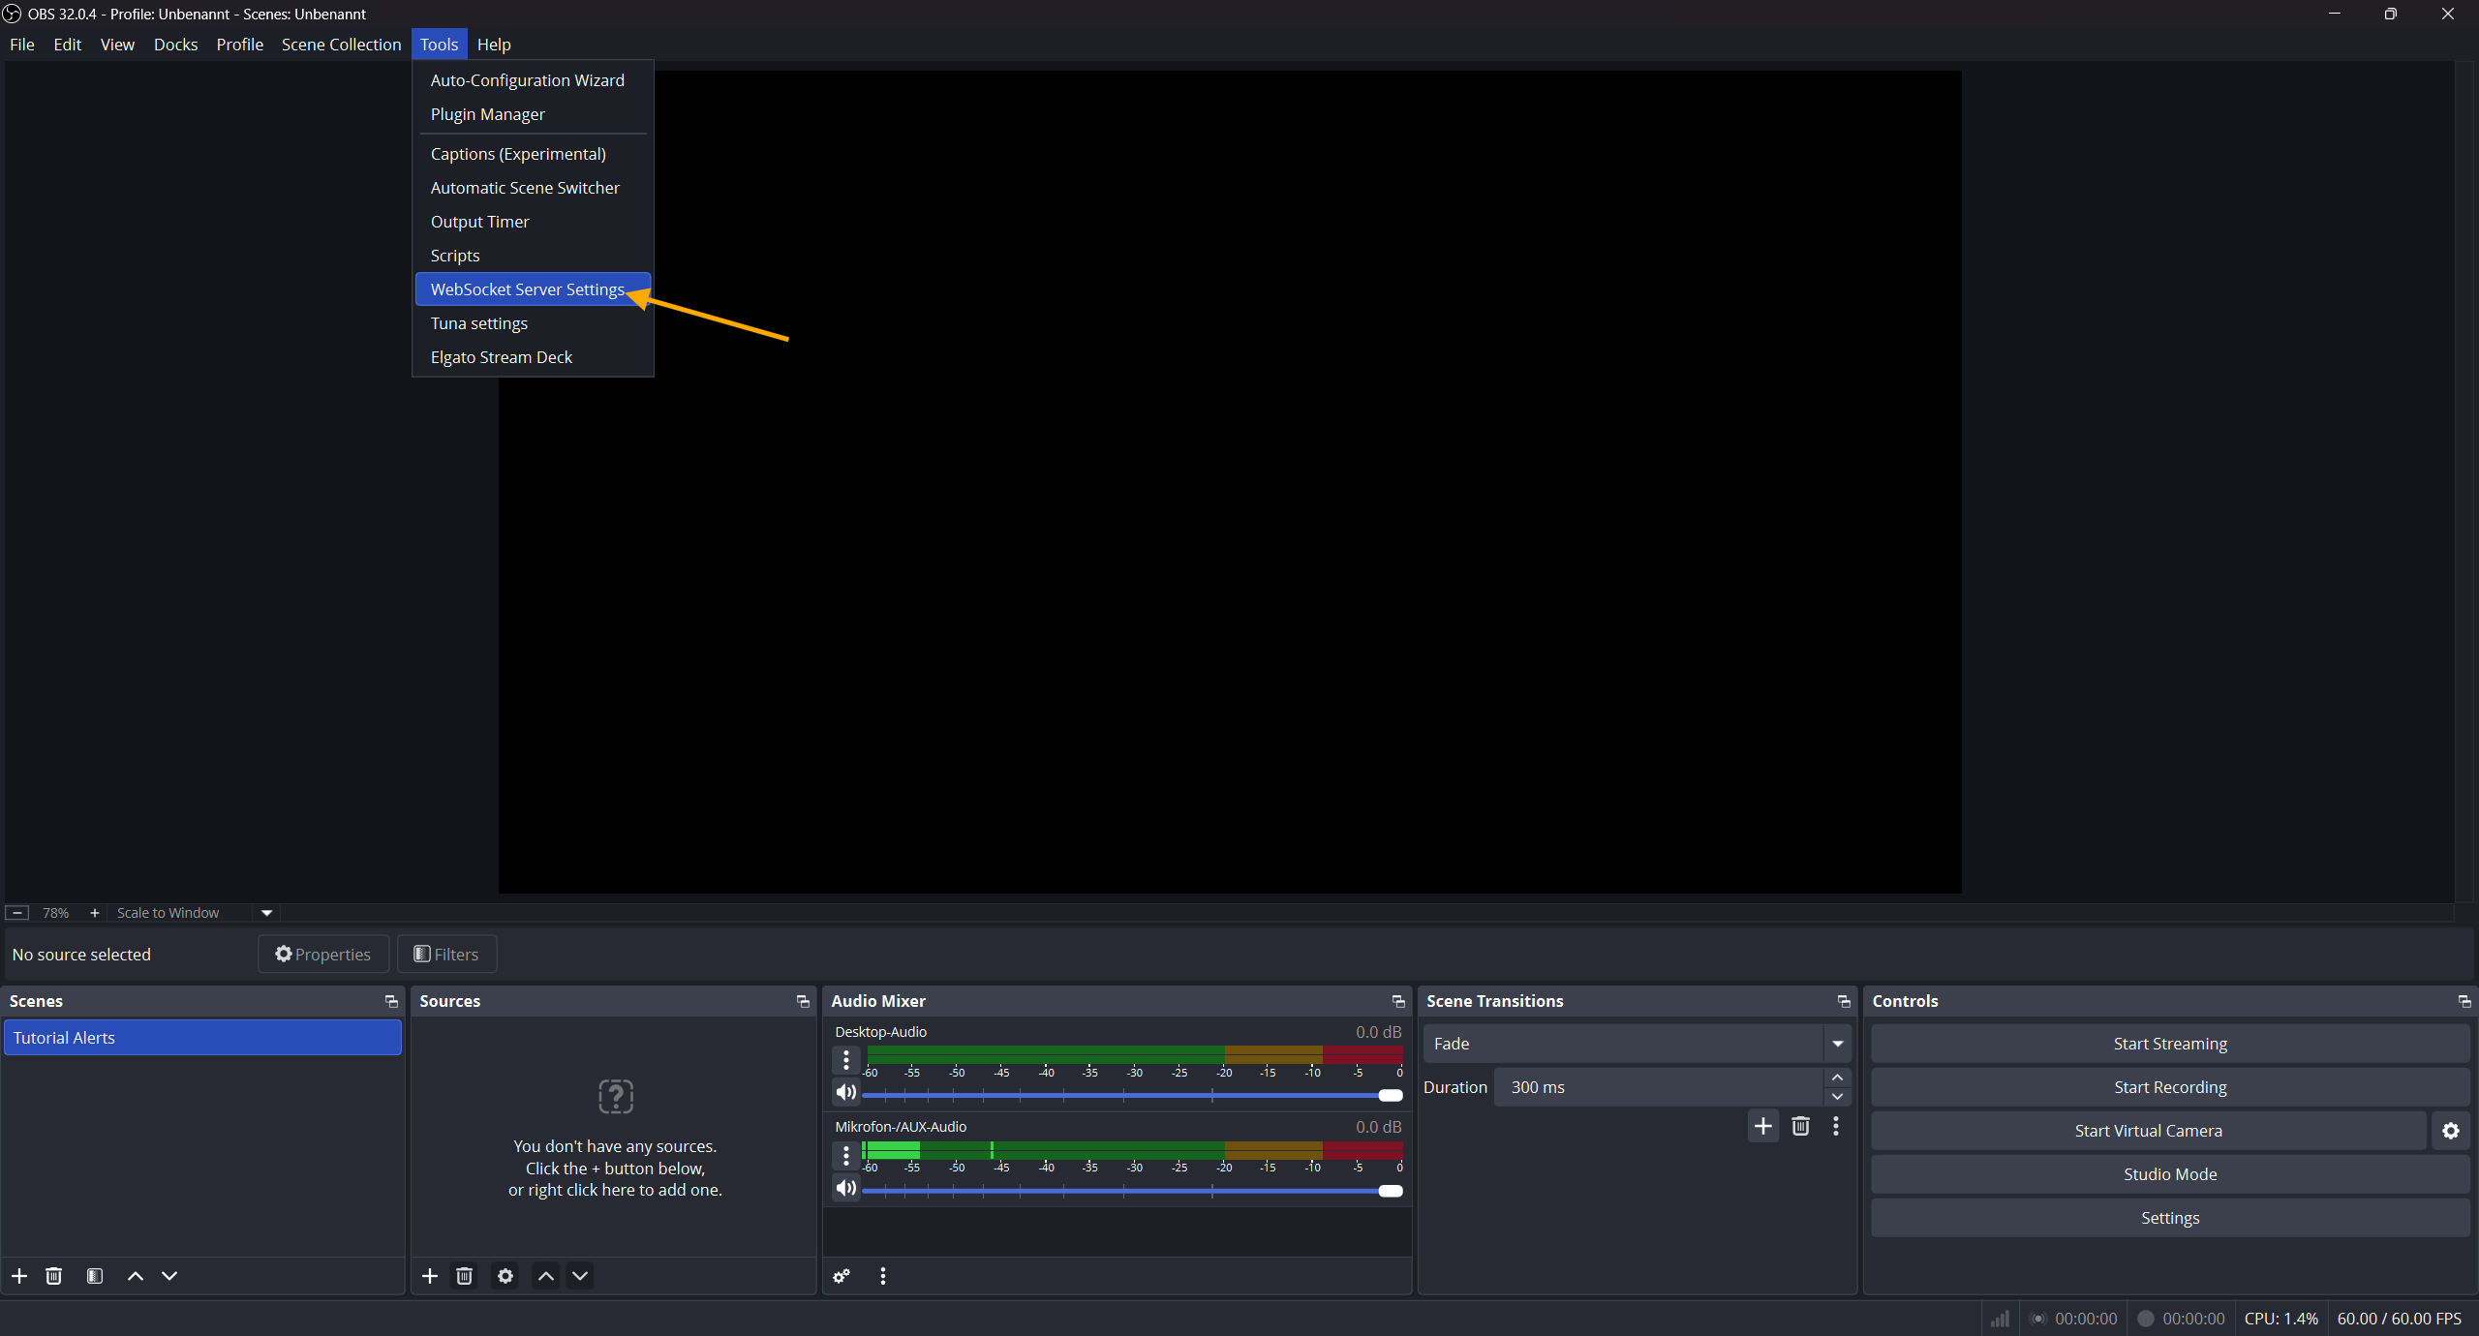Add a source using Sources plus button
Image resolution: width=2479 pixels, height=1336 pixels.
pos(430,1276)
